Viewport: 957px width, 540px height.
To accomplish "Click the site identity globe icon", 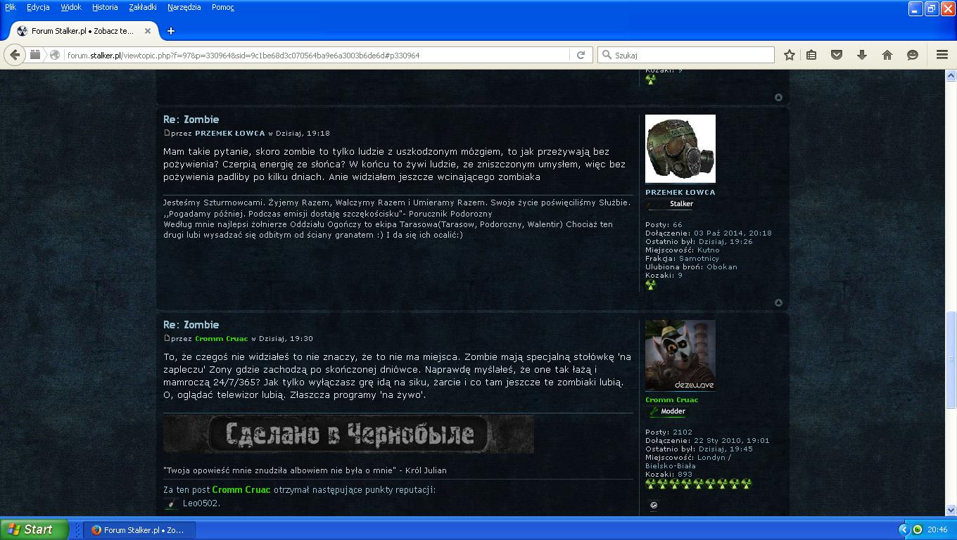I will [54, 55].
